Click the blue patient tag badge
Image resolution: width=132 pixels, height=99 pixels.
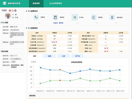point(15,10)
